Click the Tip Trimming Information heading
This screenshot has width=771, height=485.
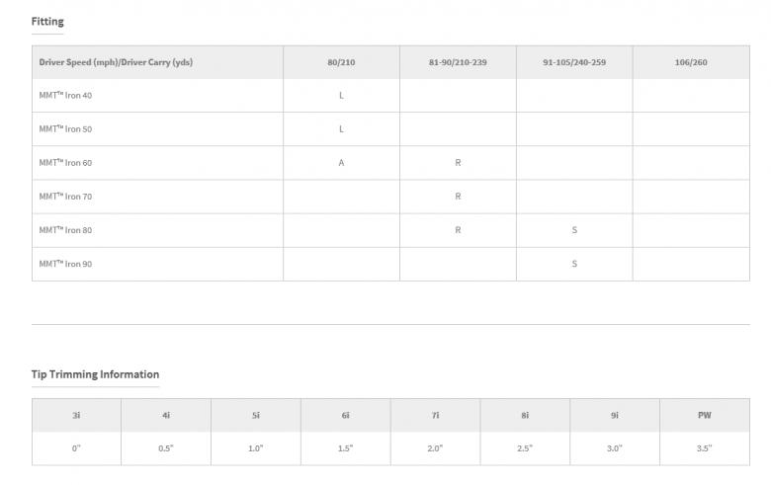95,374
